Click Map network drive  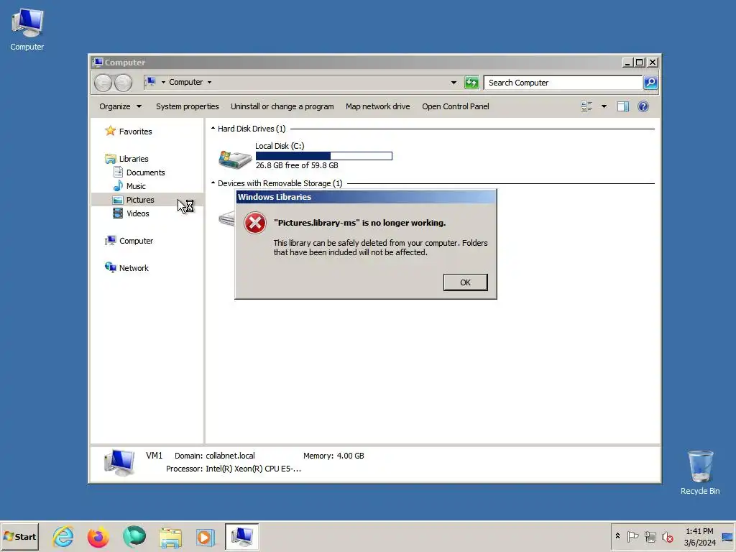click(x=378, y=106)
